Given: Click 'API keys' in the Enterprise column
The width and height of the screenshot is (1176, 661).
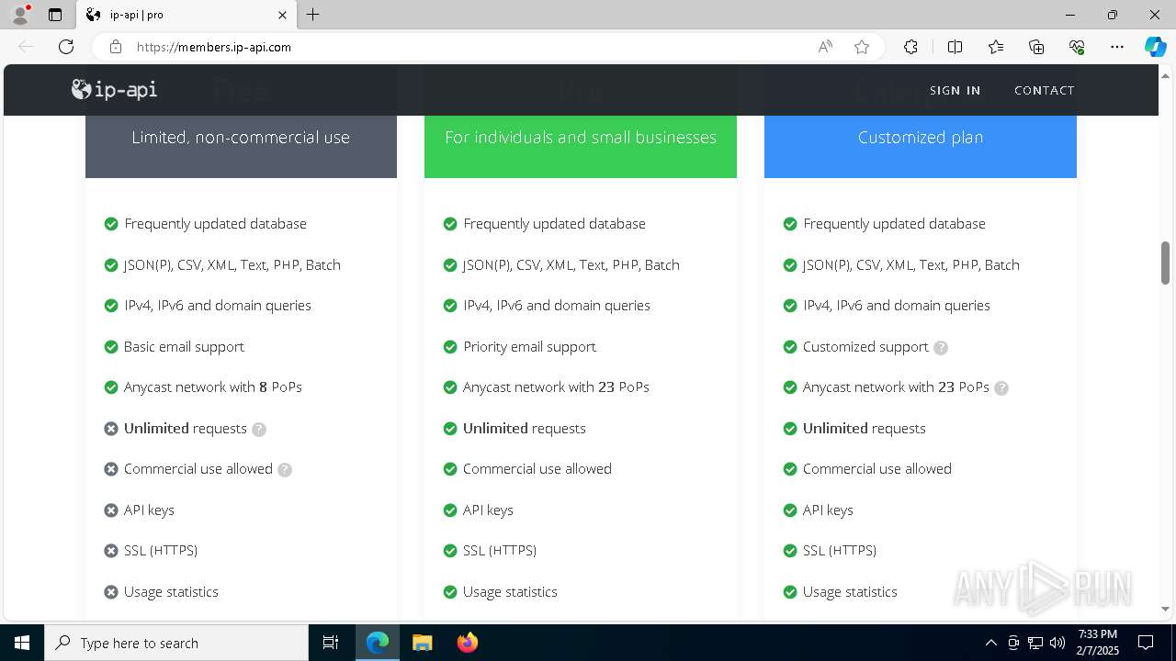Looking at the screenshot, I should click(828, 510).
